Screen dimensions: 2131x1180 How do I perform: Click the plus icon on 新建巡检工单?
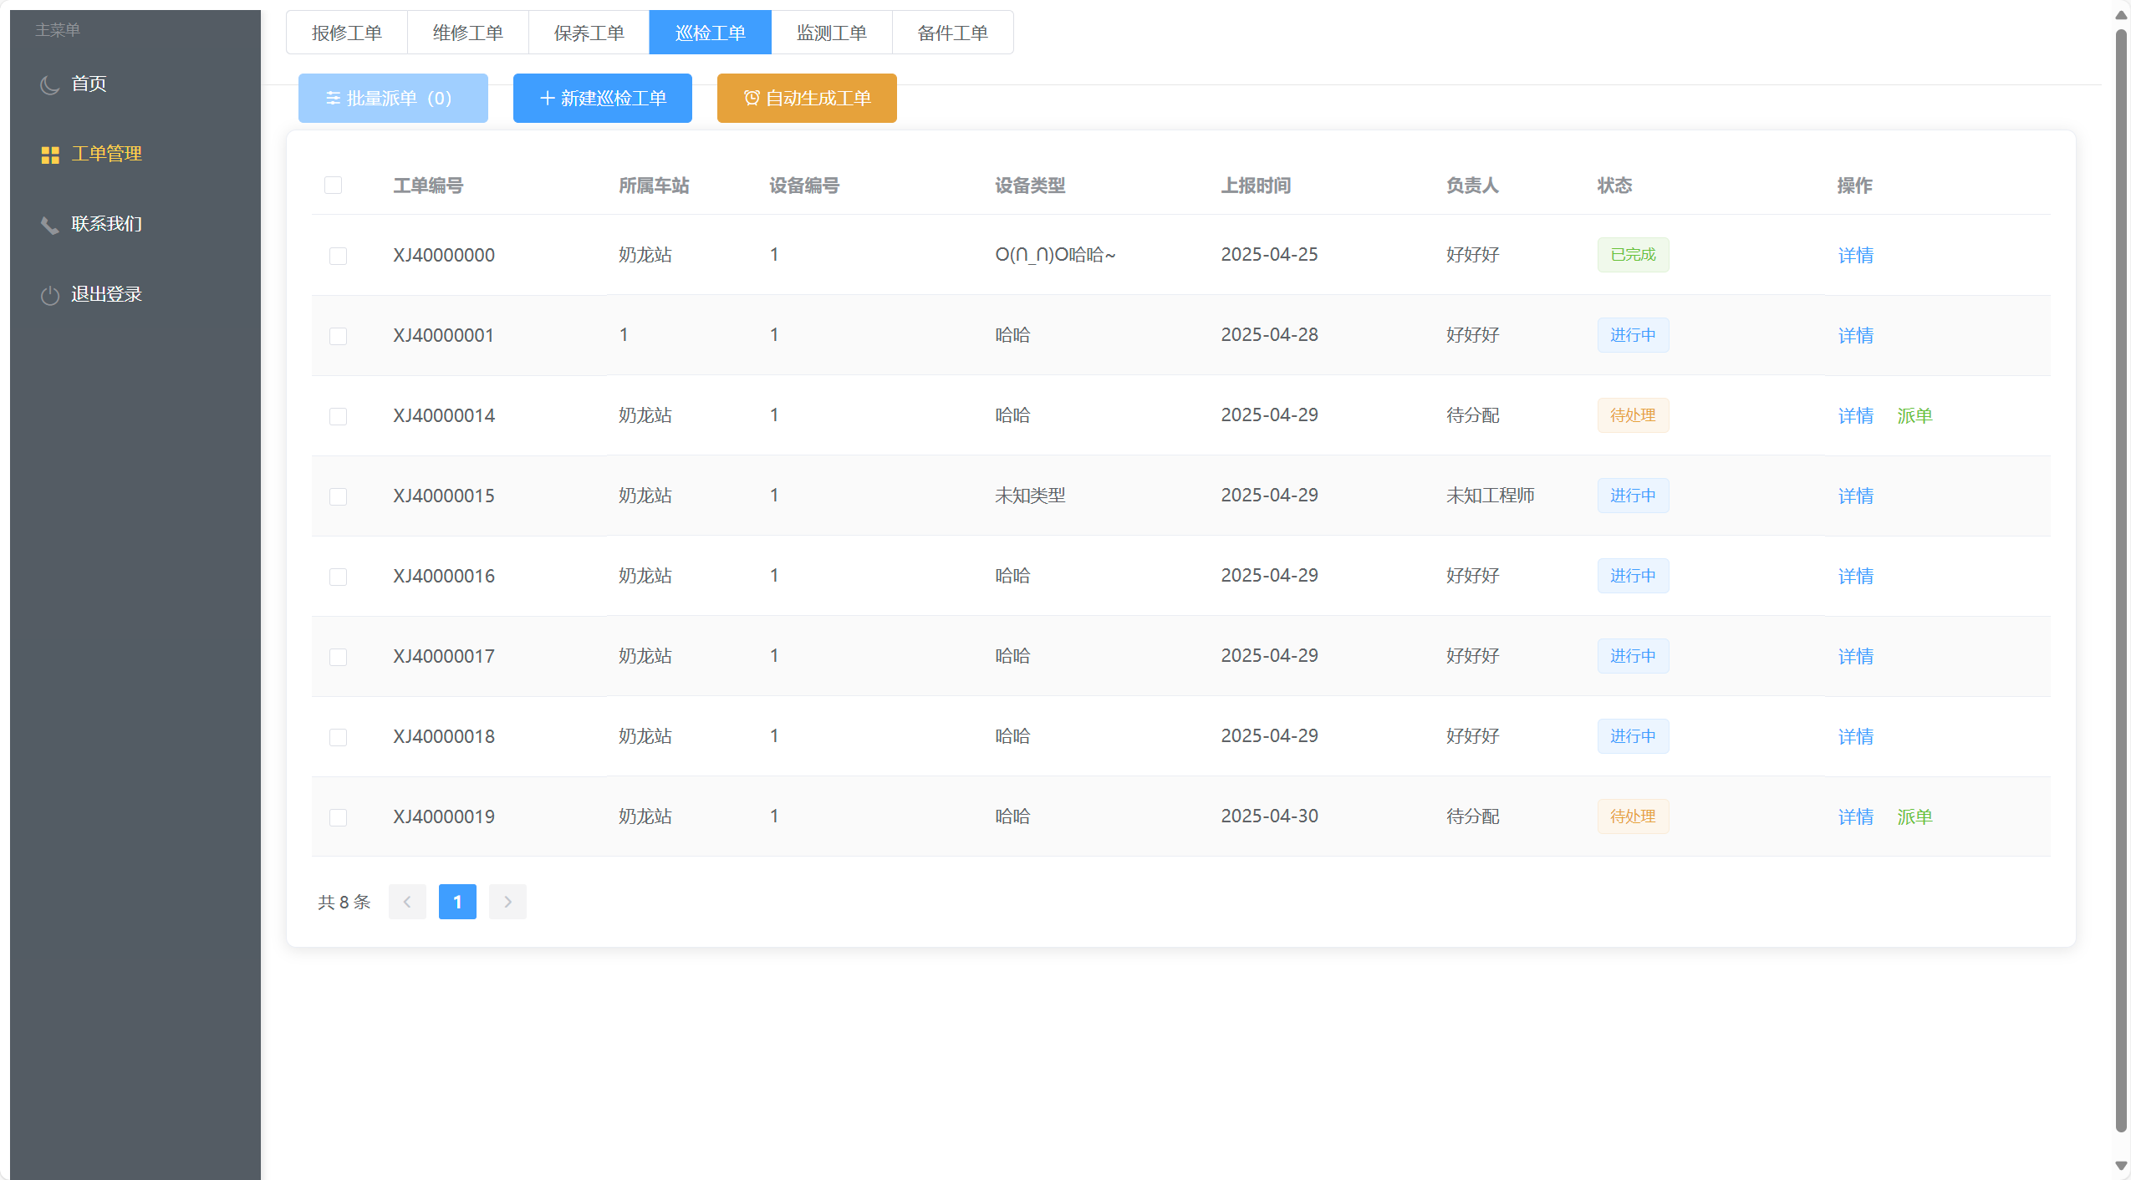(548, 99)
